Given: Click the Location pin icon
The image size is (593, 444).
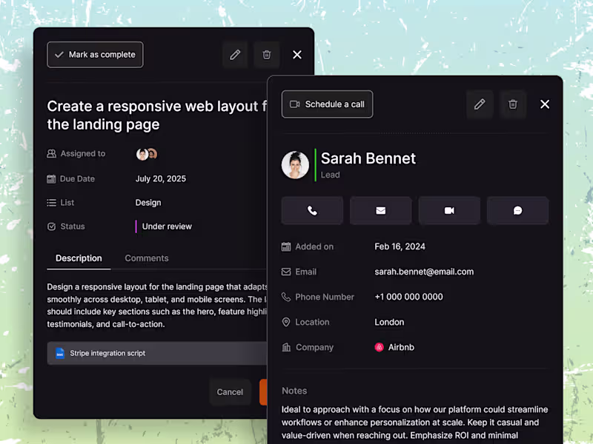Looking at the screenshot, I should 286,322.
